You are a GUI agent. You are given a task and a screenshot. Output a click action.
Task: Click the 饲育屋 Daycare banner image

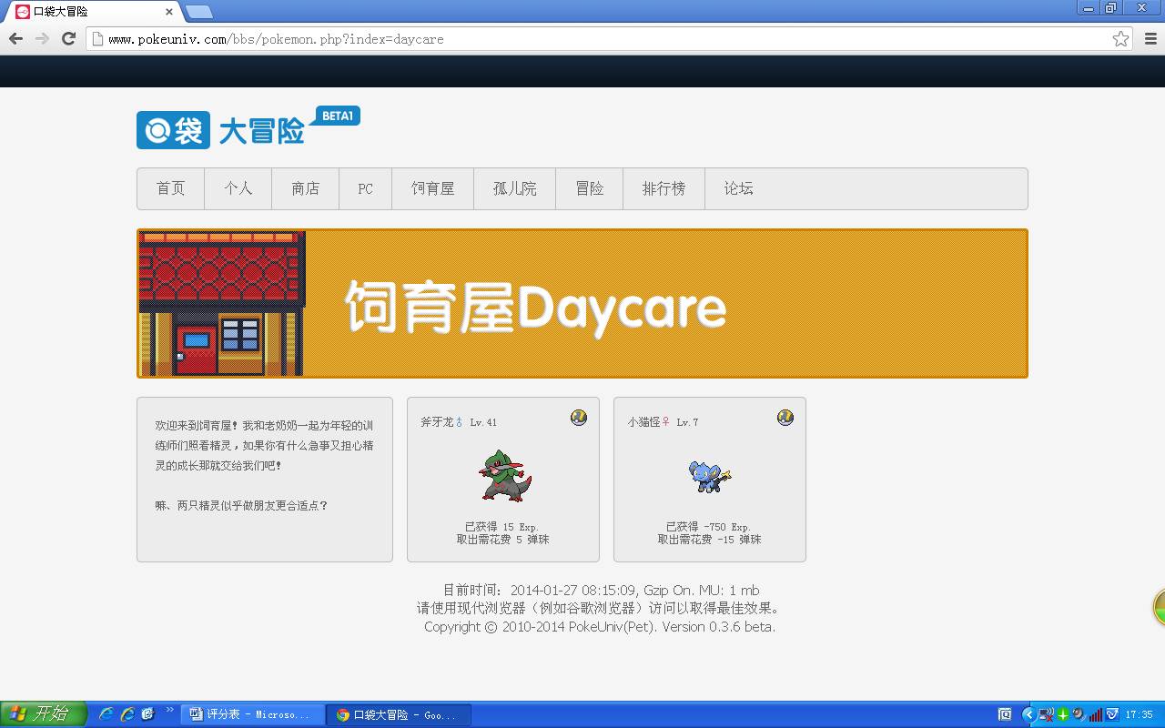coord(582,303)
